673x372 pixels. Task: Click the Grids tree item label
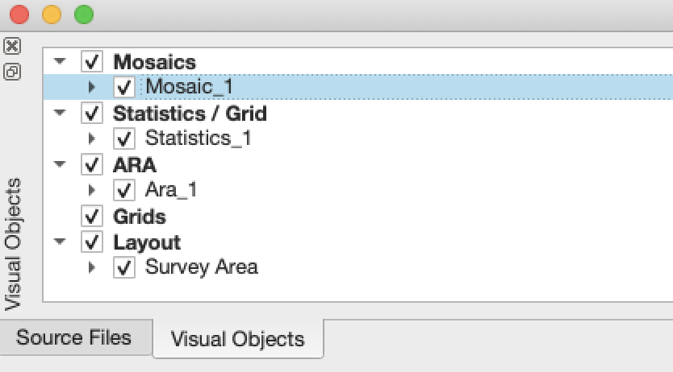(140, 217)
